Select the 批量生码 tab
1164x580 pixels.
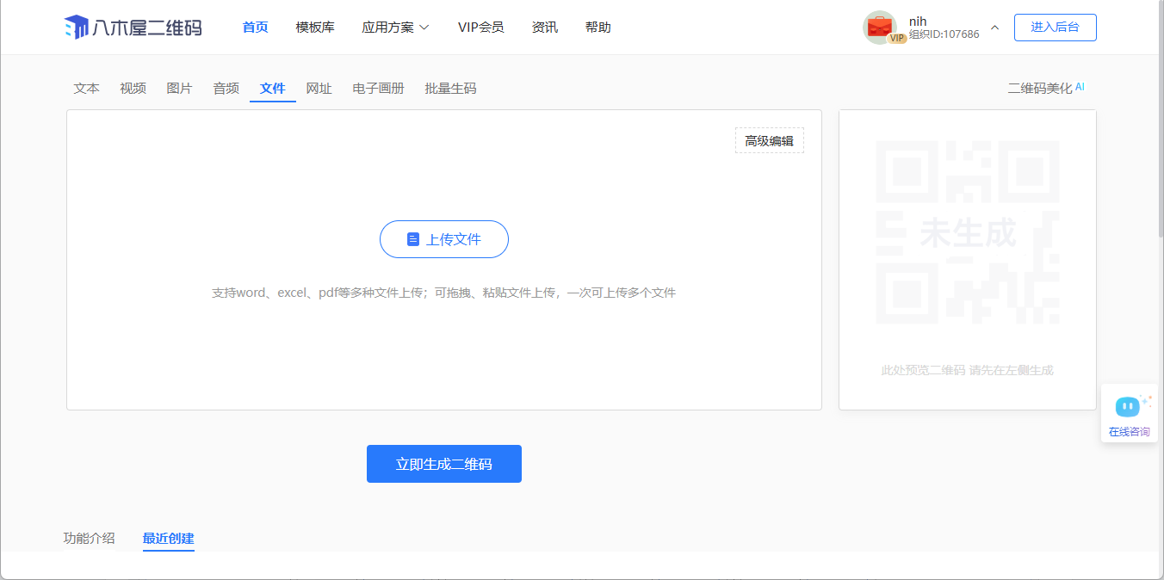click(x=450, y=89)
